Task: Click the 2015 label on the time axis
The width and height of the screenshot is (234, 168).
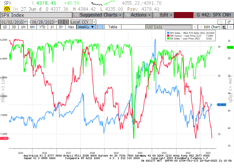Action: 21,153
